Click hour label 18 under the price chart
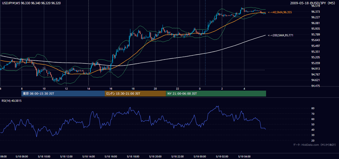 [133, 89]
